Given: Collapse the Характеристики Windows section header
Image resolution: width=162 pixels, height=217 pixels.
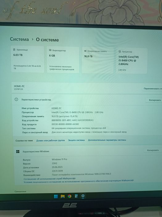Looking at the screenshot, I should pos(88,151).
